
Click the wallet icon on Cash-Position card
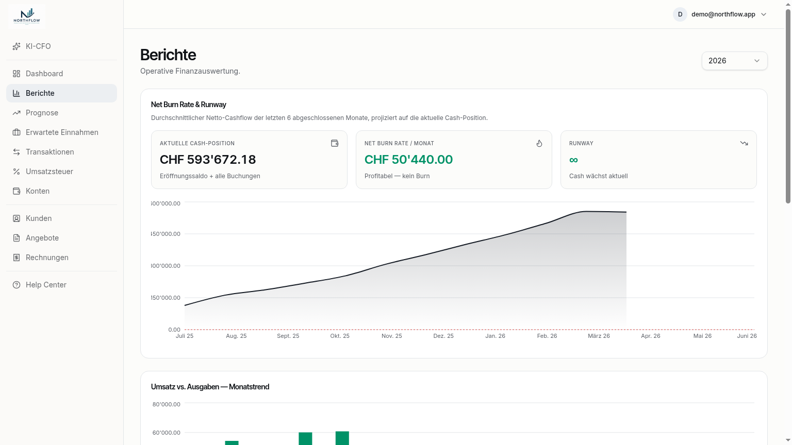coord(335,143)
